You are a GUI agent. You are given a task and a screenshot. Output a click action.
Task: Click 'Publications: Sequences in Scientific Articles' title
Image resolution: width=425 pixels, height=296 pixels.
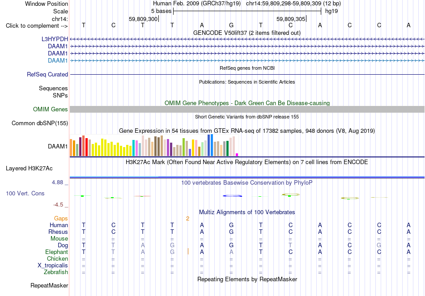coord(247,82)
